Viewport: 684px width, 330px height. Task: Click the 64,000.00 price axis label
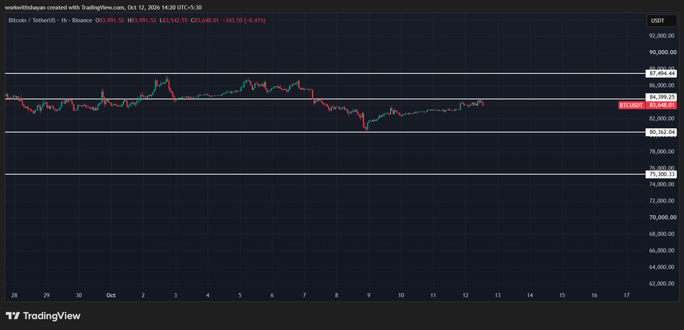point(662,267)
